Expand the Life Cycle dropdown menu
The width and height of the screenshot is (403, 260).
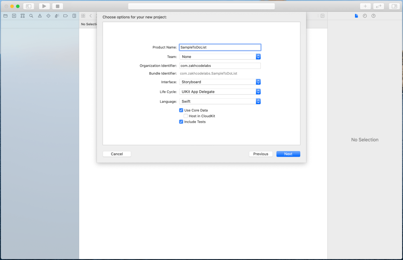(220, 92)
